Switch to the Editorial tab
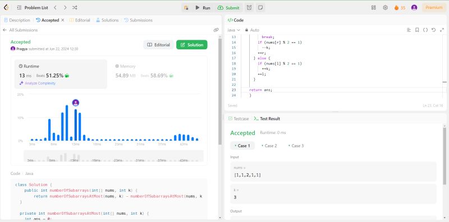Image resolution: width=449 pixels, height=222 pixels. pos(80,20)
